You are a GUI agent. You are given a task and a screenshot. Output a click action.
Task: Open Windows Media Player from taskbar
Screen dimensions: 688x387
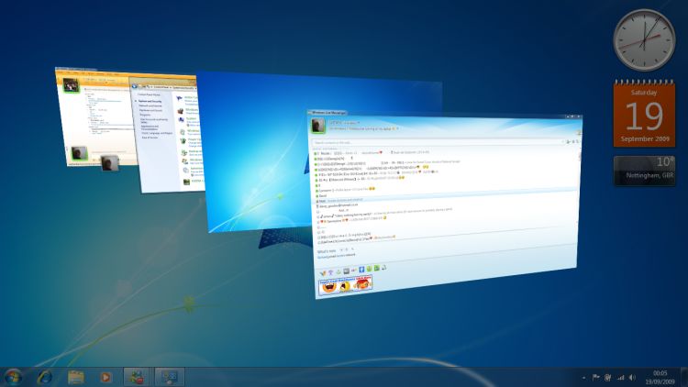pyautogui.click(x=106, y=376)
